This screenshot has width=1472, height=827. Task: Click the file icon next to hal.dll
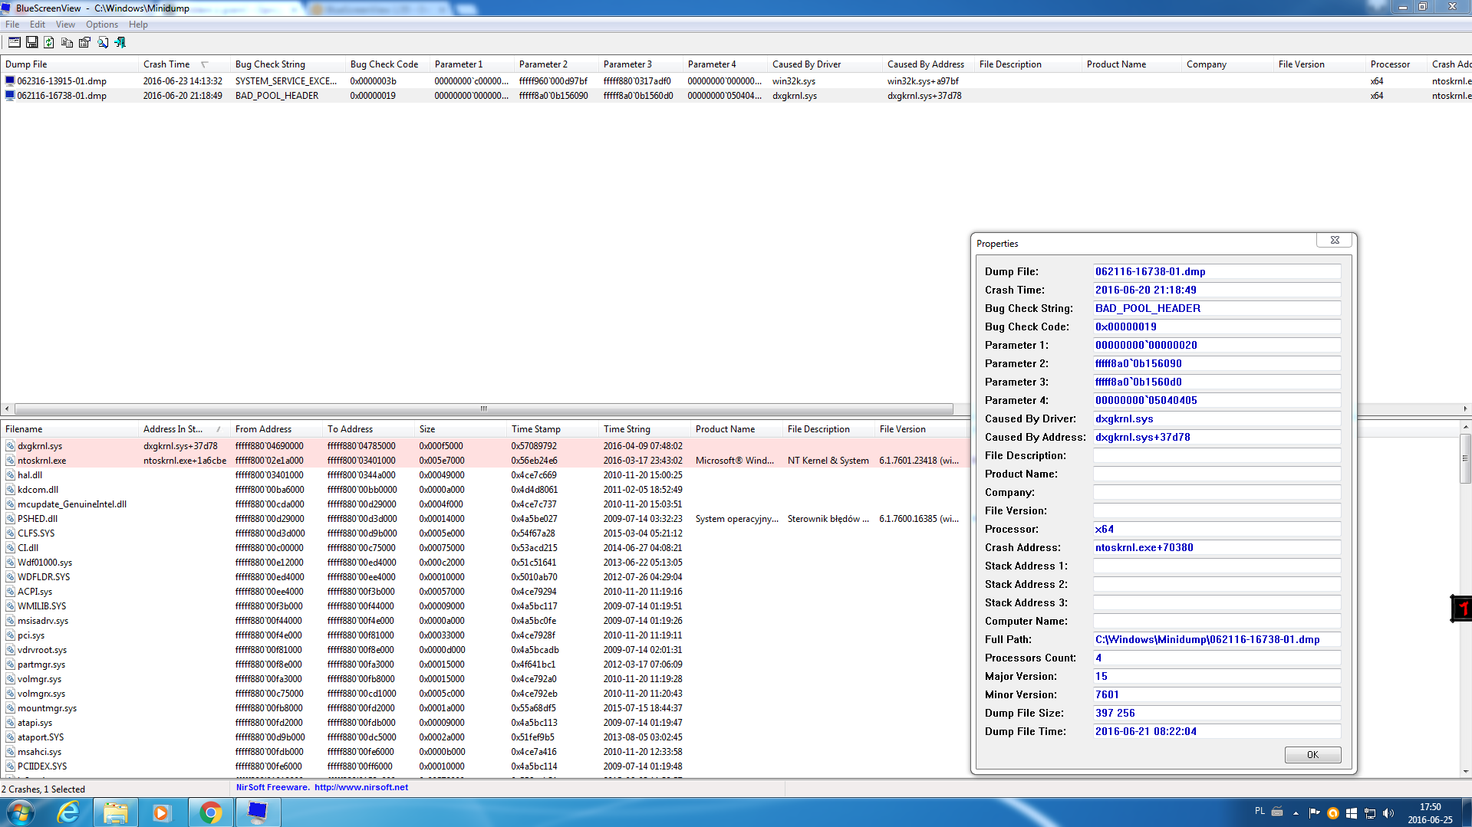(x=11, y=475)
